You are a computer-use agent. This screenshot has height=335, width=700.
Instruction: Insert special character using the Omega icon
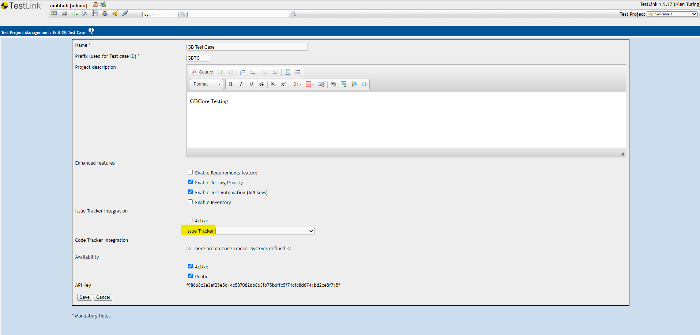(x=364, y=84)
